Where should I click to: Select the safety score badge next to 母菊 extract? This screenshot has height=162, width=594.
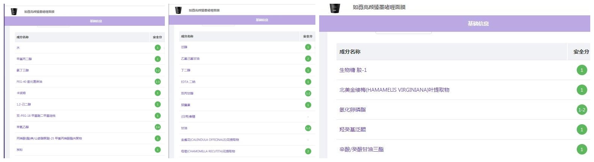pyautogui.click(x=308, y=152)
